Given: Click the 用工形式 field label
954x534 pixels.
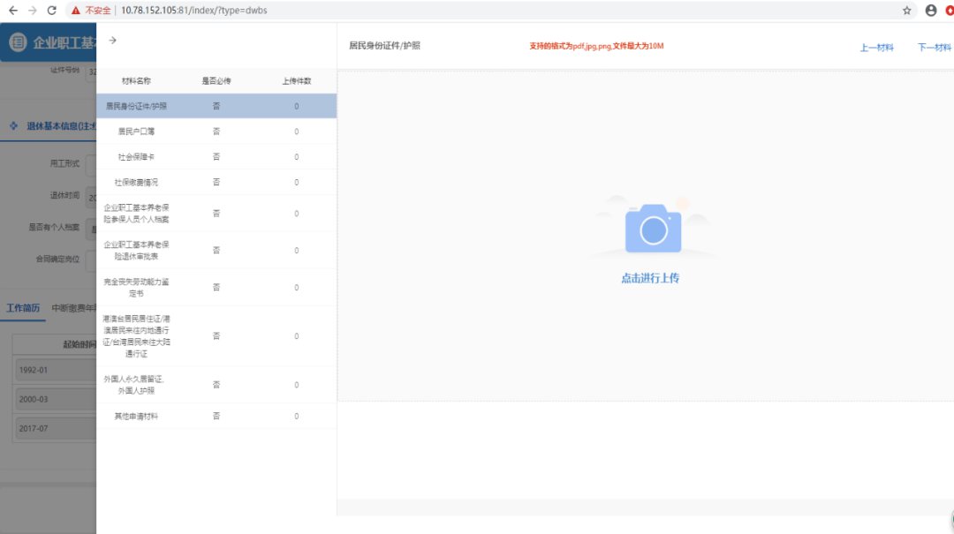Looking at the screenshot, I should click(64, 163).
